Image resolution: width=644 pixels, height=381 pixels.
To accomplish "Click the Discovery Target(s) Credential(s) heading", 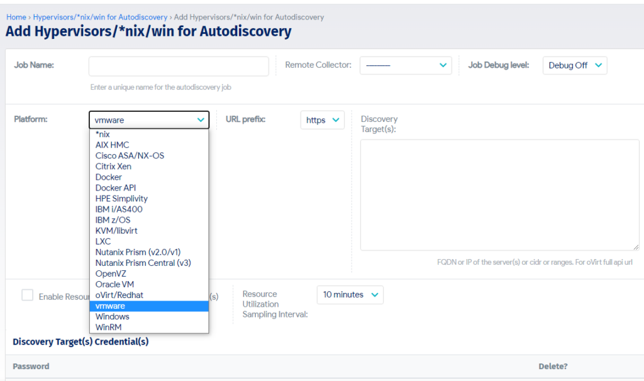I will coord(80,341).
